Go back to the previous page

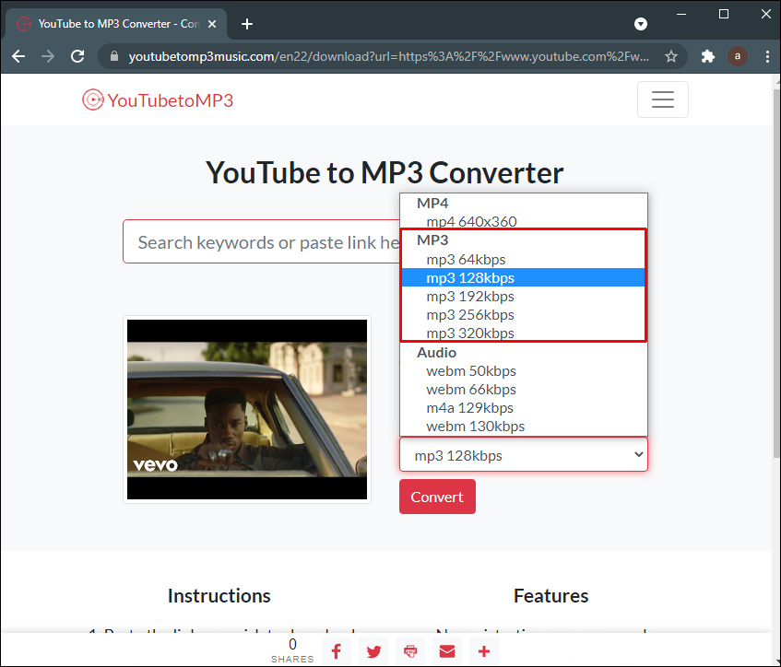coord(18,56)
